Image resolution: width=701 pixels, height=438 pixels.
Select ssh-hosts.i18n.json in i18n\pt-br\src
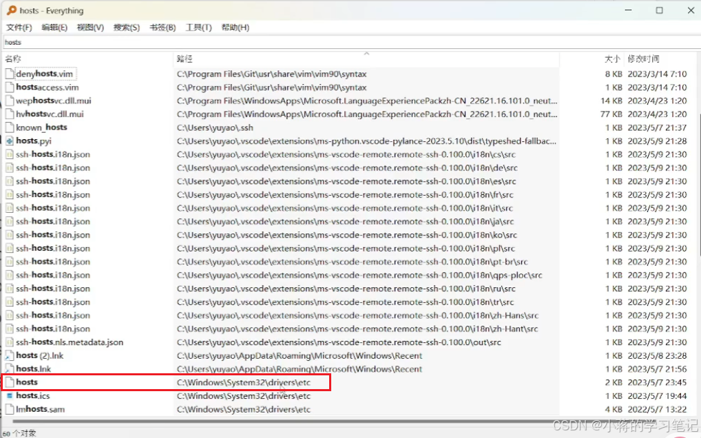coord(53,262)
